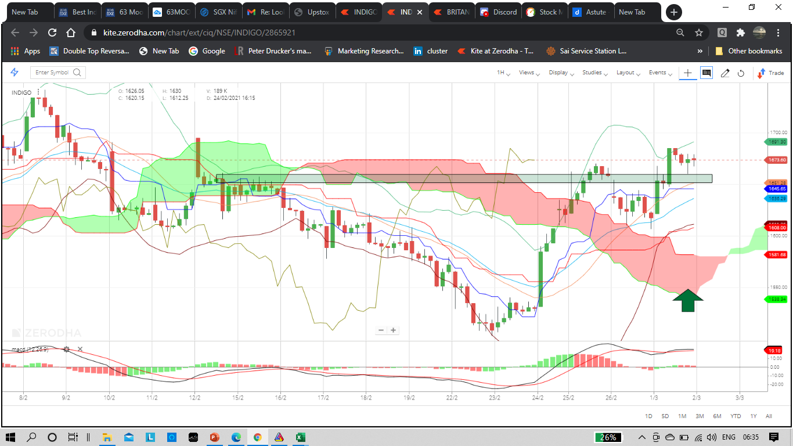Click the search magnifier in symbol box
Screen dimensions: 793x446
77,73
